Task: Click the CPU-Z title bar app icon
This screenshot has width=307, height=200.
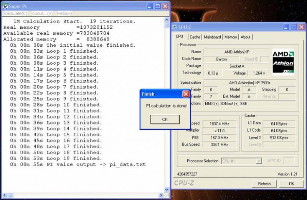Action: click(x=175, y=27)
